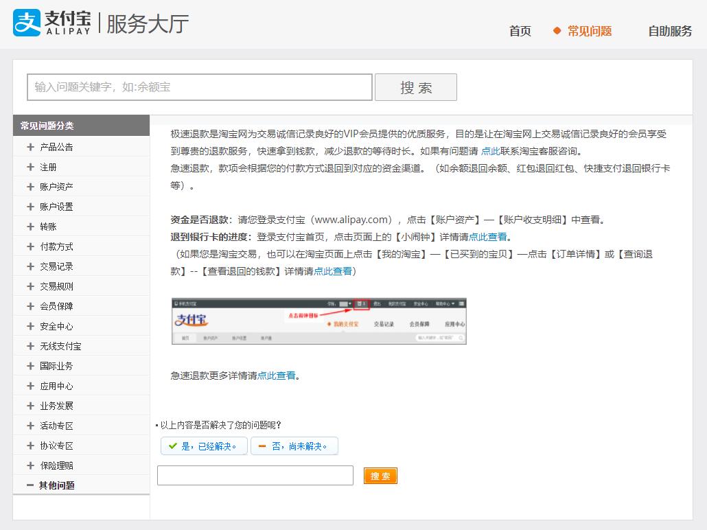Viewport: 707px width, 530px height.
Task: Expand the 会员保障 tree item
Action: (56, 306)
